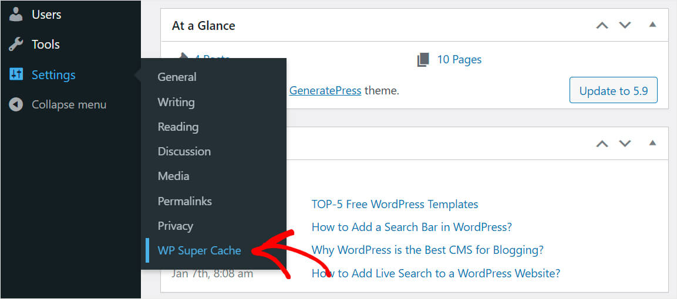Screen dimensions: 677x299
Task: Move second dashboard panel down
Action: 625,144
